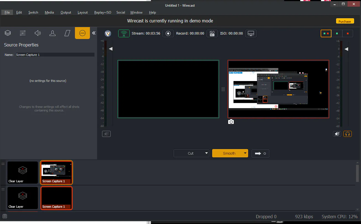Select the preview-only green layout
The image size is (361, 224).
pos(337,33)
